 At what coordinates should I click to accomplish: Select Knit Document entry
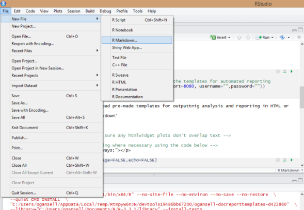point(51,128)
